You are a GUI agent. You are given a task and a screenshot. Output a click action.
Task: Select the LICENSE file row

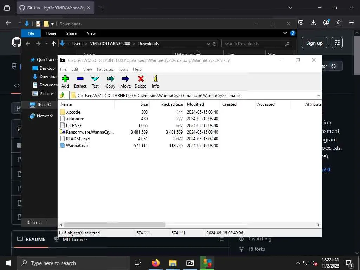click(139, 126)
